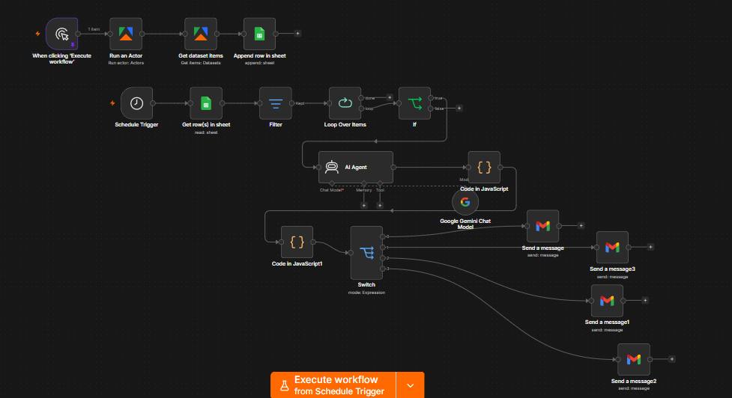Expand the Execute workflow trigger dropdown arrow
This screenshot has width=732, height=398.
[x=411, y=385]
